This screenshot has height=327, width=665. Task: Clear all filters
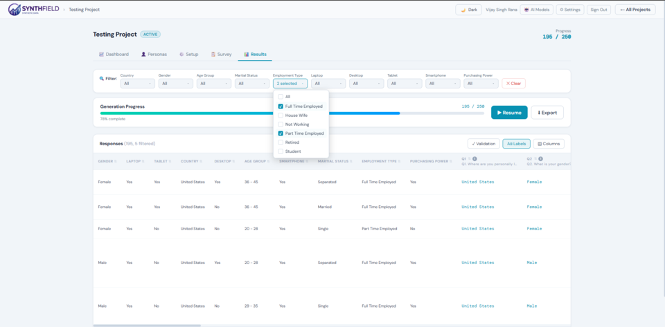[x=513, y=84]
